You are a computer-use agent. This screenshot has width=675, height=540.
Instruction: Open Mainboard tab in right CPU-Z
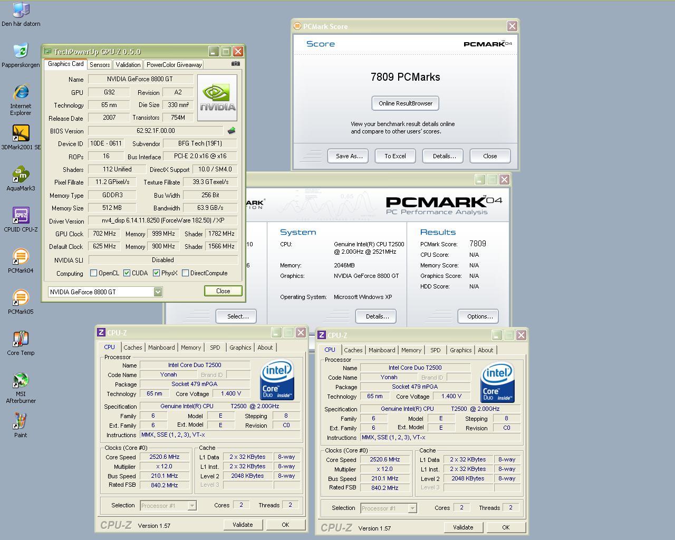pos(382,350)
